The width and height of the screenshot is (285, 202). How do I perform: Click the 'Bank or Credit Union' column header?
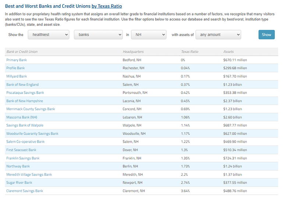[22, 52]
